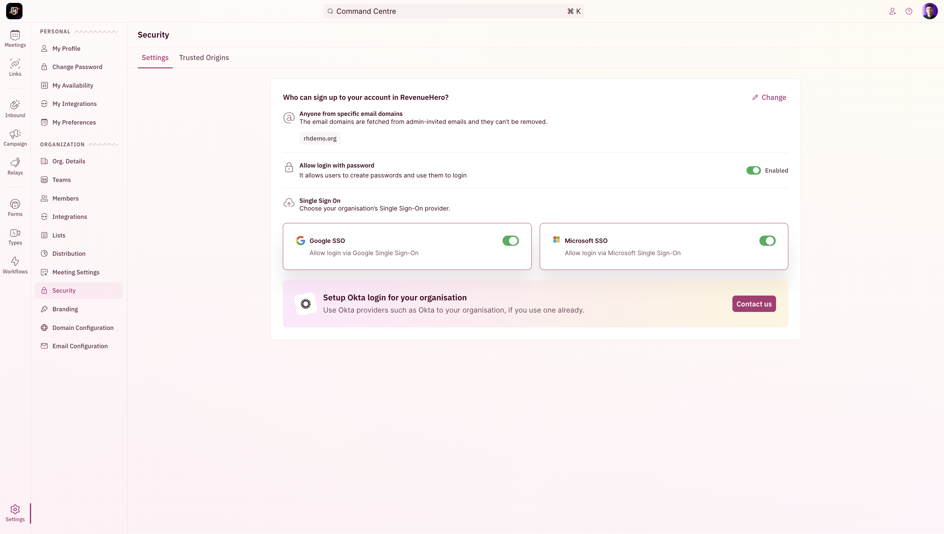Open organization Integrations page

pyautogui.click(x=79, y=217)
